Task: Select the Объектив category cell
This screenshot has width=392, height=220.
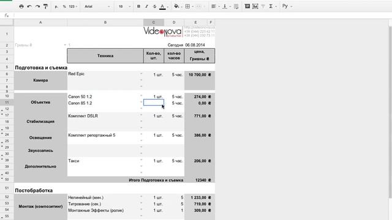Action: (x=40, y=102)
